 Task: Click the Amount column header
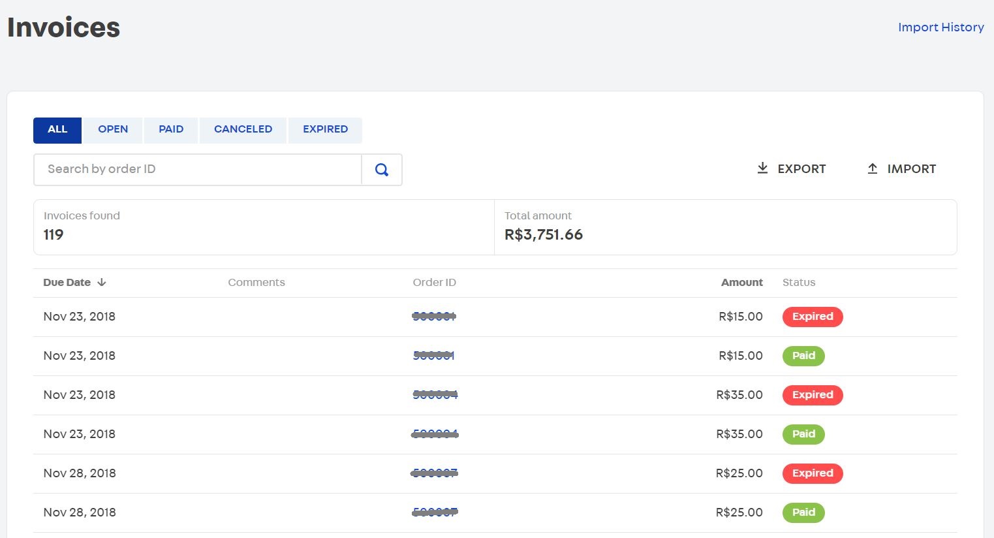tap(741, 283)
